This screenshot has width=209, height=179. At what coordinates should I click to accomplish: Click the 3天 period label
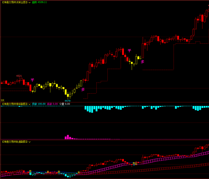[x=2, y=100]
